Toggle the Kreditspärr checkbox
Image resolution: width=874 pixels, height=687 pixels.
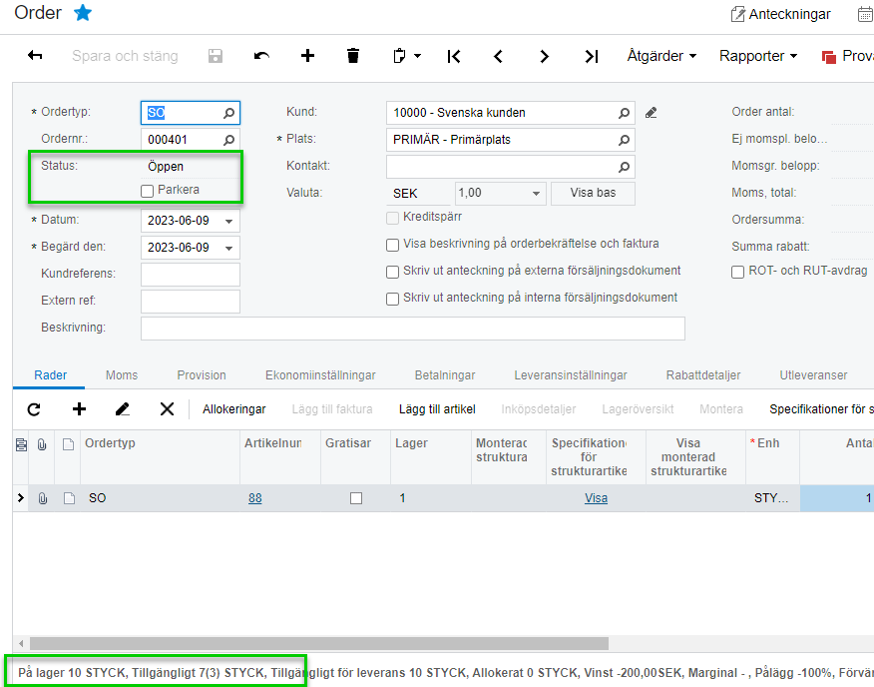click(x=392, y=218)
